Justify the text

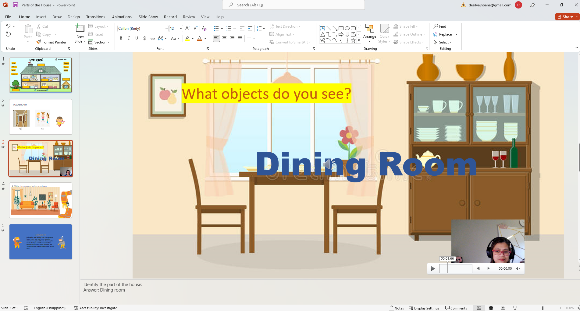point(240,38)
